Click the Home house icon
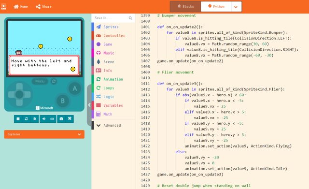The width and height of the screenshot is (309, 189). point(16,6)
